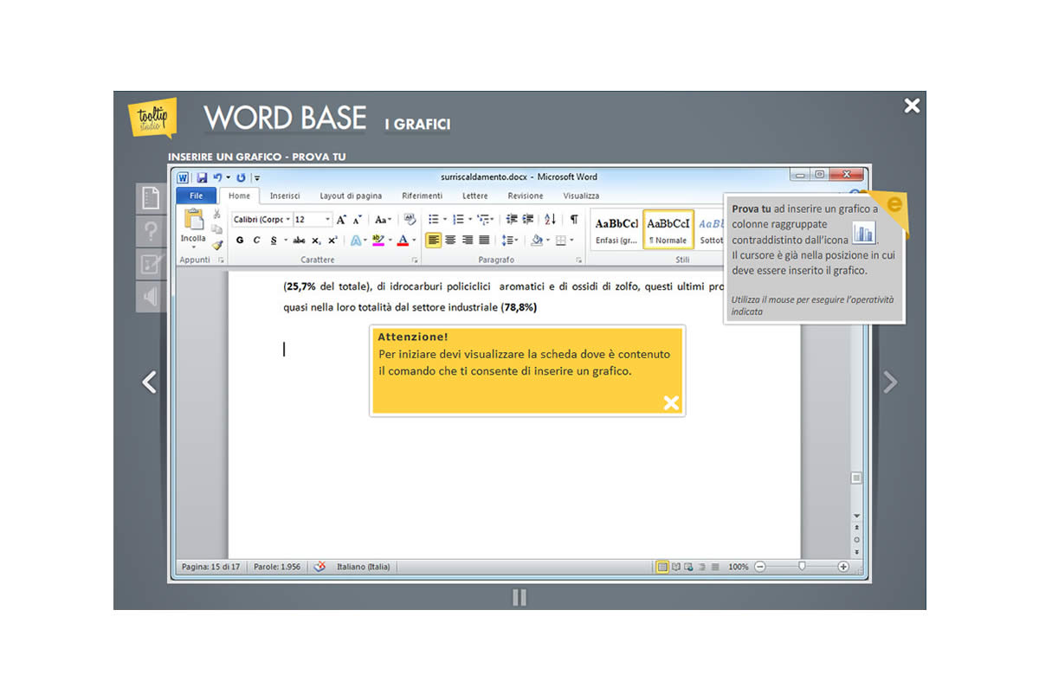This screenshot has height=700, width=1039.
Task: Toggle paragraph marks display
Action: (573, 220)
